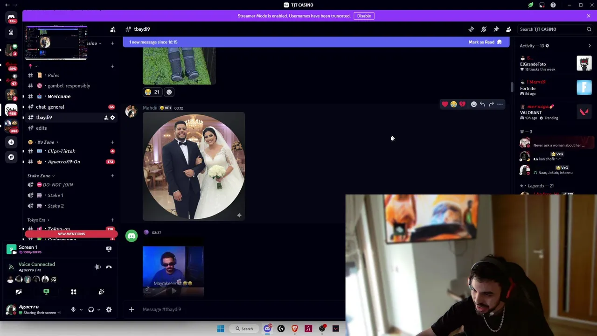597x336 pixels.
Task: Open Activities launcher icon
Action: click(74, 292)
